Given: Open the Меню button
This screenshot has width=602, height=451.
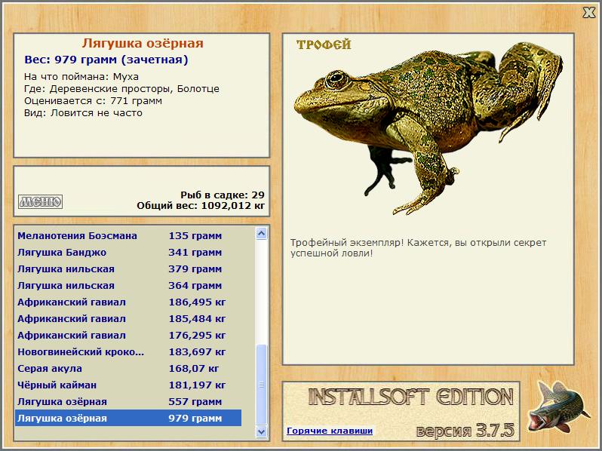Looking at the screenshot, I should point(40,201).
